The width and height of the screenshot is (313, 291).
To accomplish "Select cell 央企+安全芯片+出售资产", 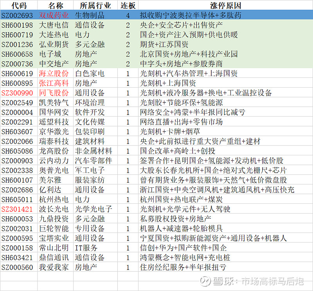I will (181, 25).
